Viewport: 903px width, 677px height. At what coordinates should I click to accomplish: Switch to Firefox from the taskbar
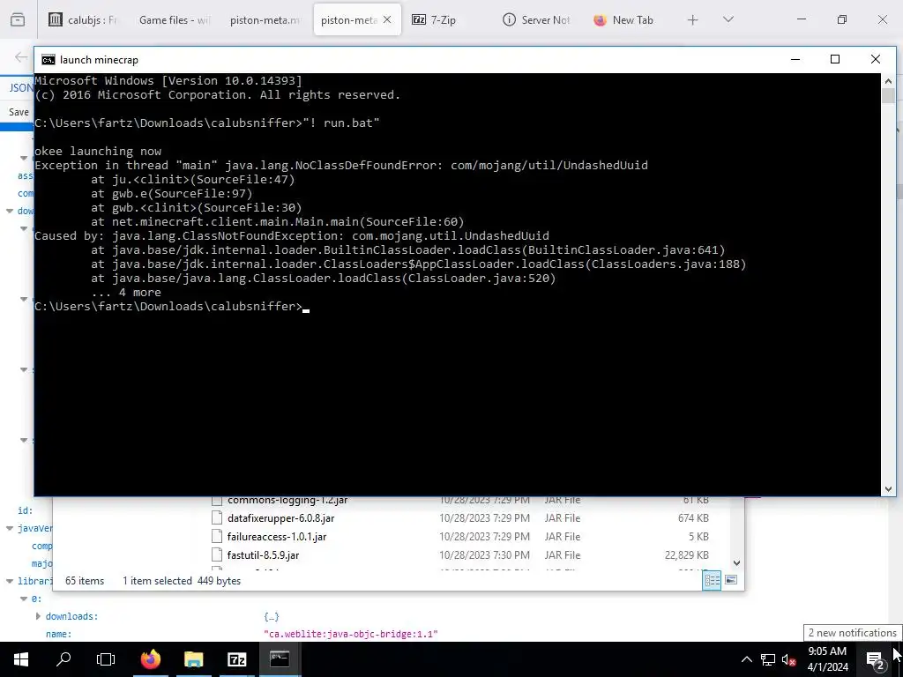(x=151, y=659)
